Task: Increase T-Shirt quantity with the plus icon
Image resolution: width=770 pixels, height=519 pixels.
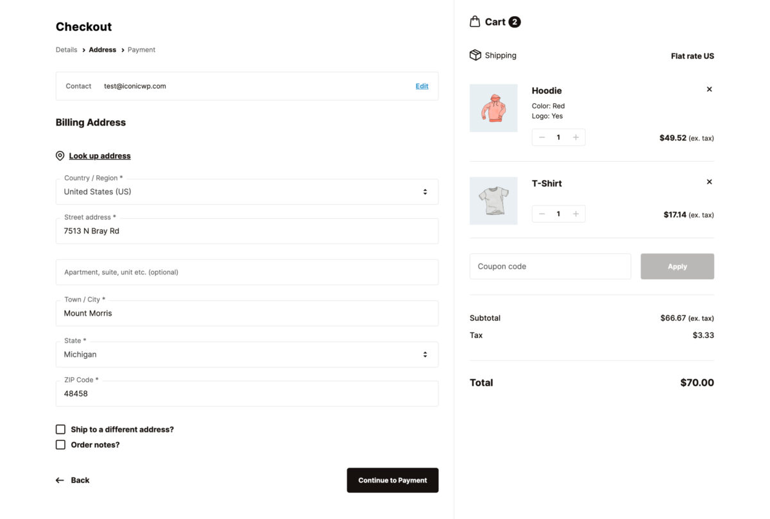Action: tap(576, 214)
